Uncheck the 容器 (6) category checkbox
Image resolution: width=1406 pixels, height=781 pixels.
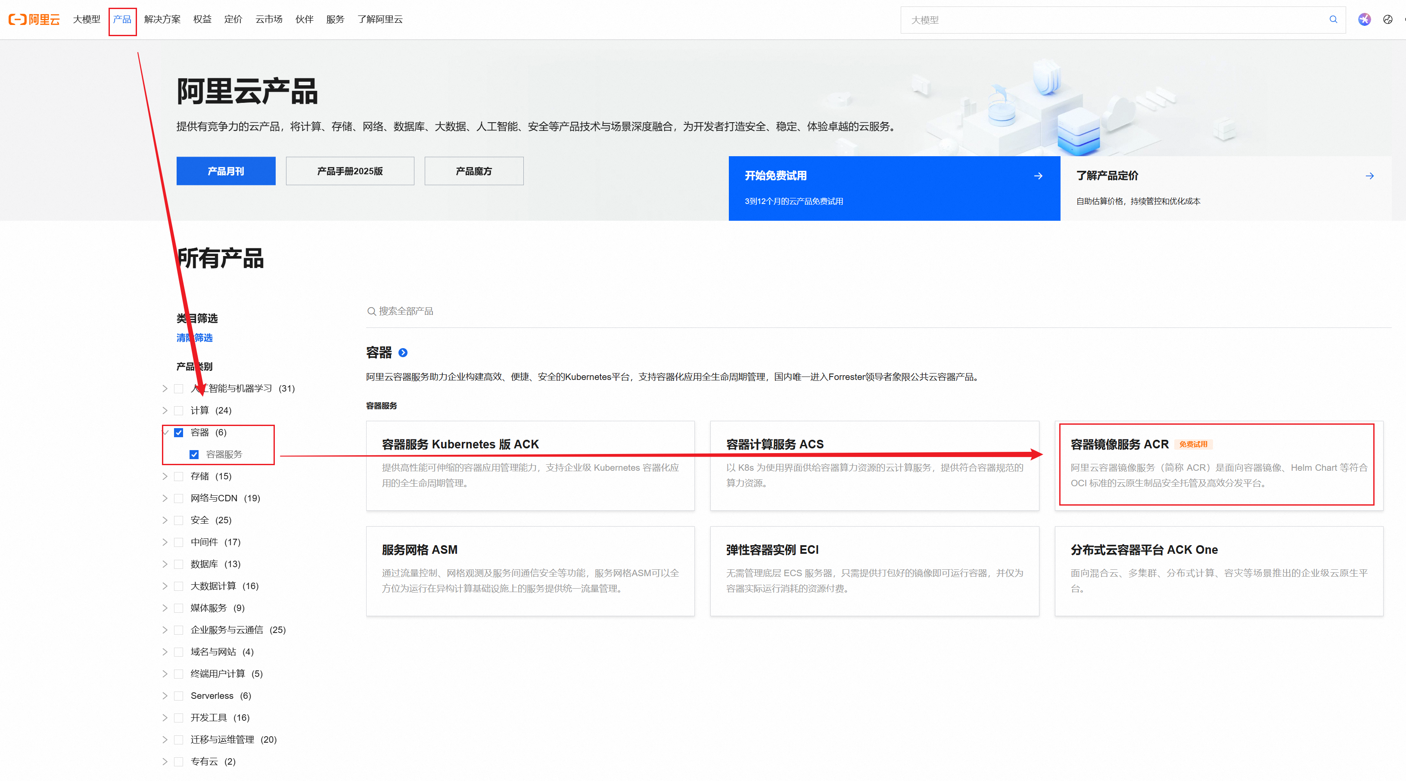pos(178,432)
